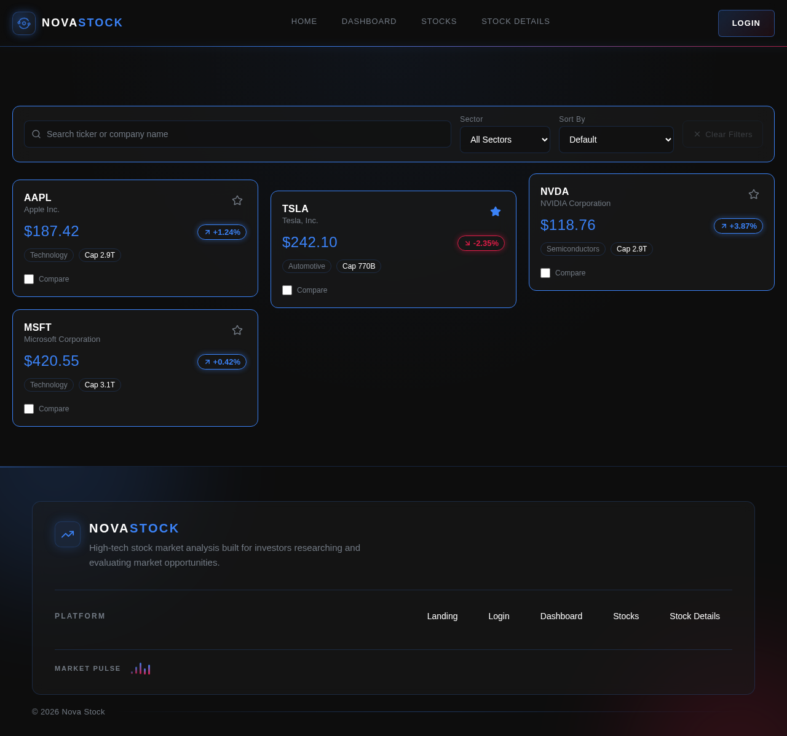Click the Microsoft Corporation company name
The image size is (787, 736).
pos(62,339)
